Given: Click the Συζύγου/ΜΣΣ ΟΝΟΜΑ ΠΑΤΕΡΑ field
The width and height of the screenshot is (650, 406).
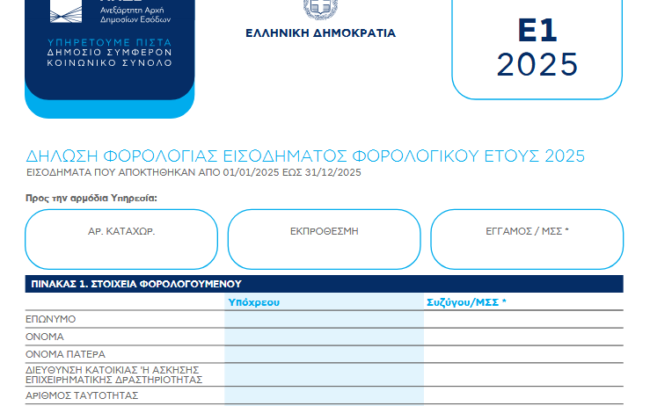Looking at the screenshot, I should [523, 354].
